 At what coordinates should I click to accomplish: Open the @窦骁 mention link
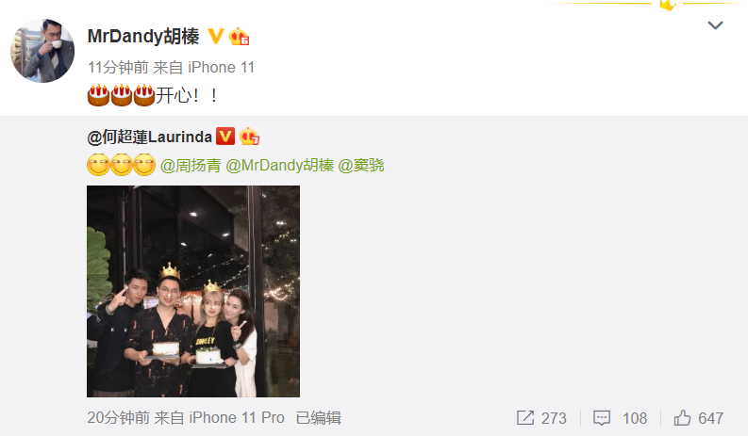(361, 166)
